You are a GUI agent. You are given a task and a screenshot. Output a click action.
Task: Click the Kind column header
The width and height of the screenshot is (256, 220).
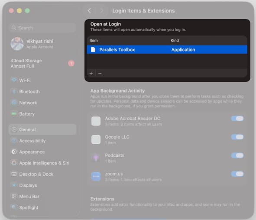click(x=175, y=40)
